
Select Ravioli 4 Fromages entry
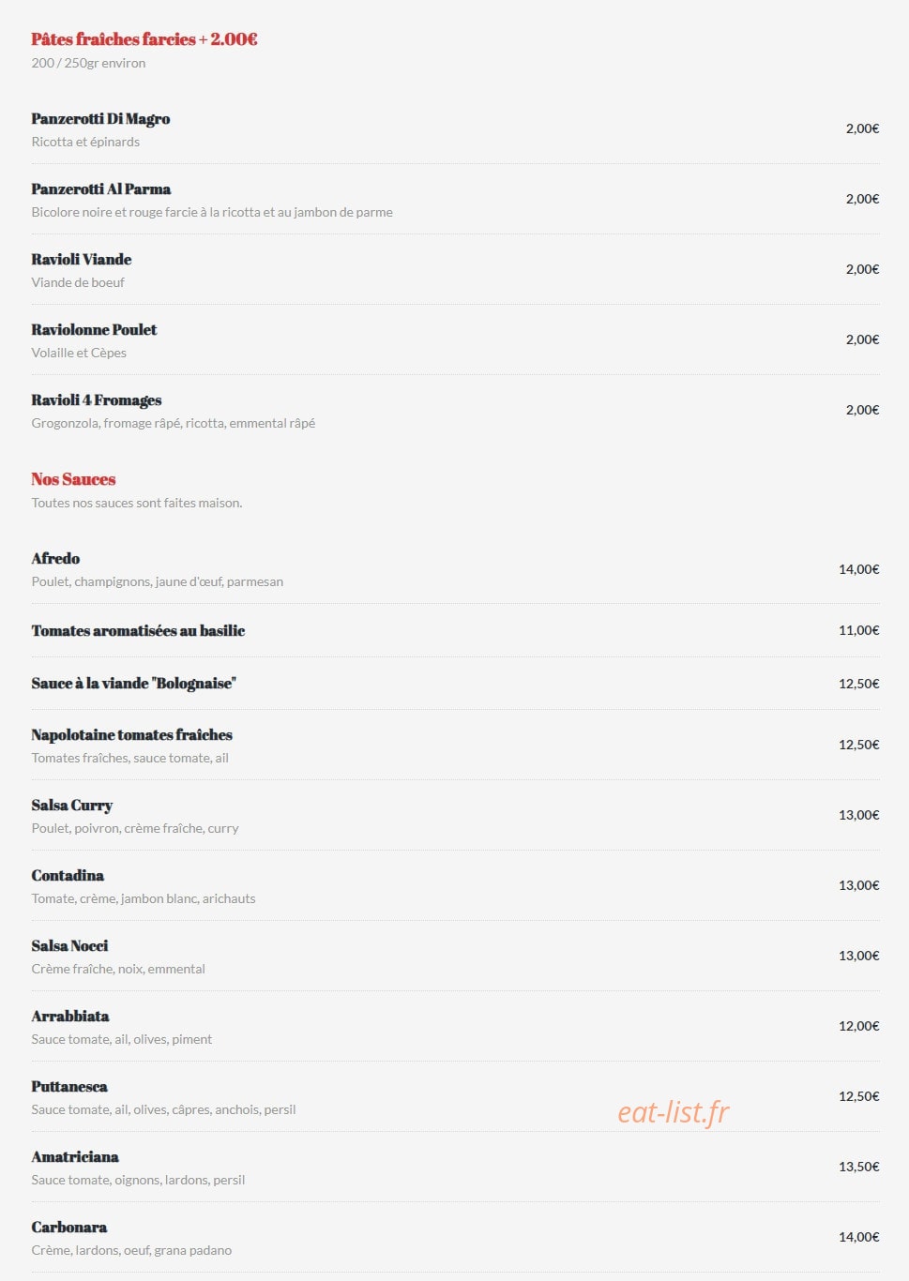pos(97,400)
